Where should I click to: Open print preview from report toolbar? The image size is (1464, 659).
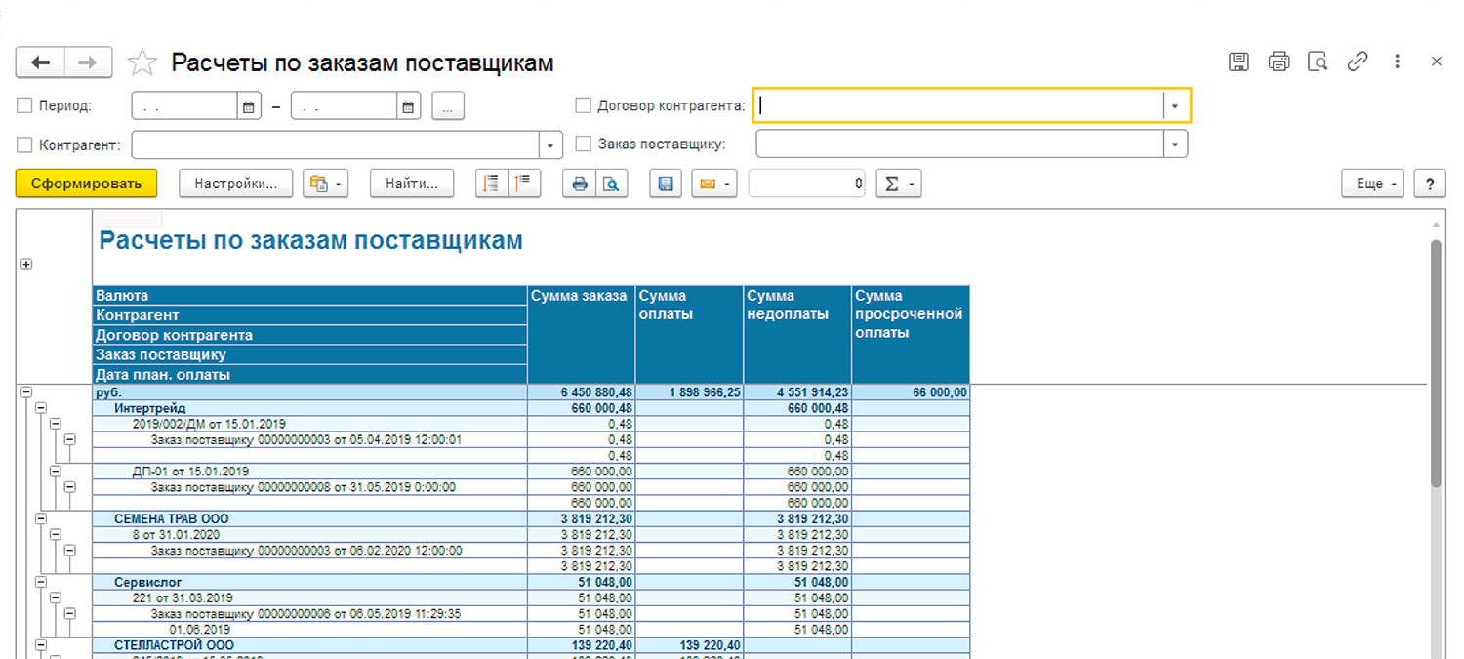coord(611,184)
